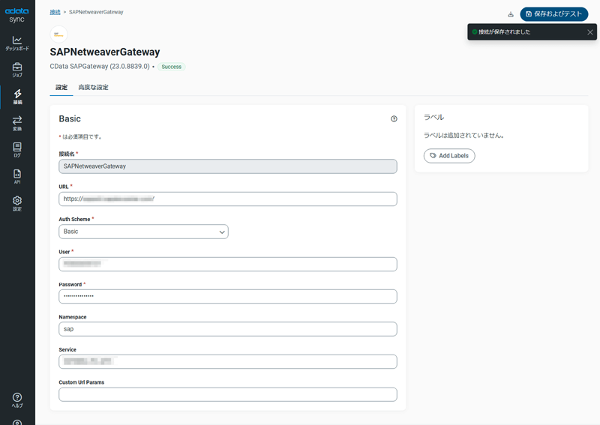Switch to the 高度な設定 tab
Image resolution: width=600 pixels, height=425 pixels.
(94, 88)
